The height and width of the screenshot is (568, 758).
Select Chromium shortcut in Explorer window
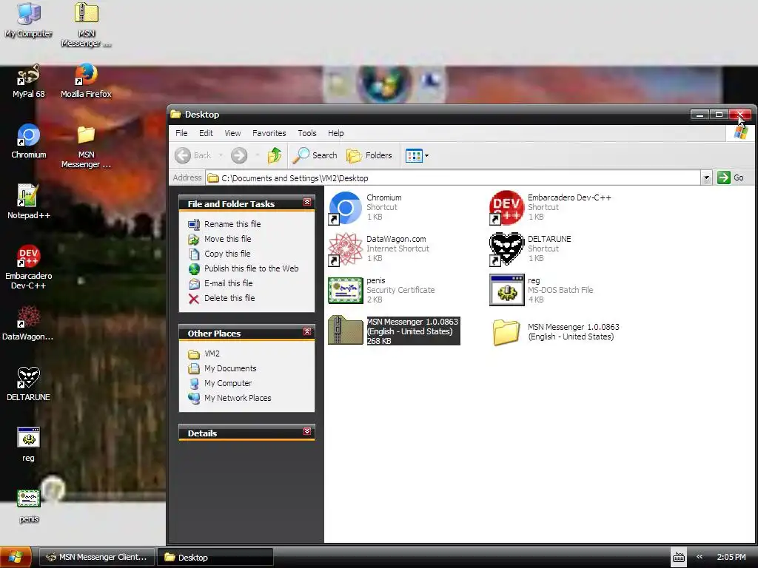(x=366, y=208)
